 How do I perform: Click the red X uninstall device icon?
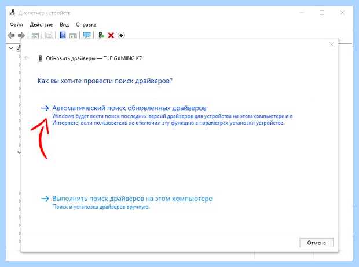click(111, 35)
